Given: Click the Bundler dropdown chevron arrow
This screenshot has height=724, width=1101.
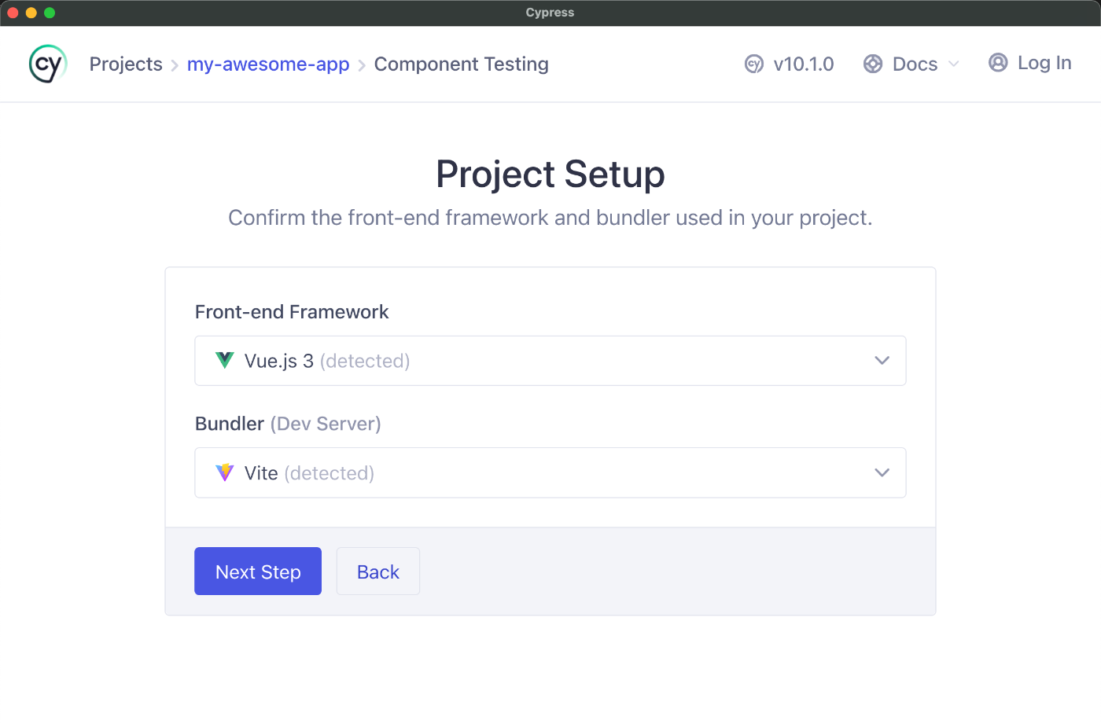Looking at the screenshot, I should tap(882, 472).
